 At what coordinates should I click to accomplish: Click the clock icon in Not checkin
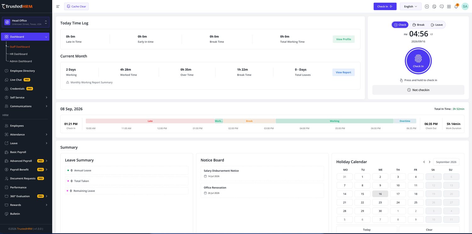coord(409,90)
